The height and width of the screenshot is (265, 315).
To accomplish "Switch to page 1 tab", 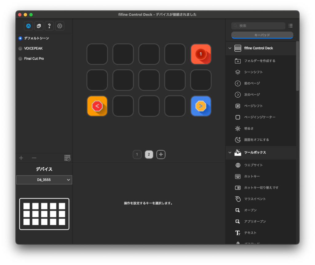I will click(137, 154).
